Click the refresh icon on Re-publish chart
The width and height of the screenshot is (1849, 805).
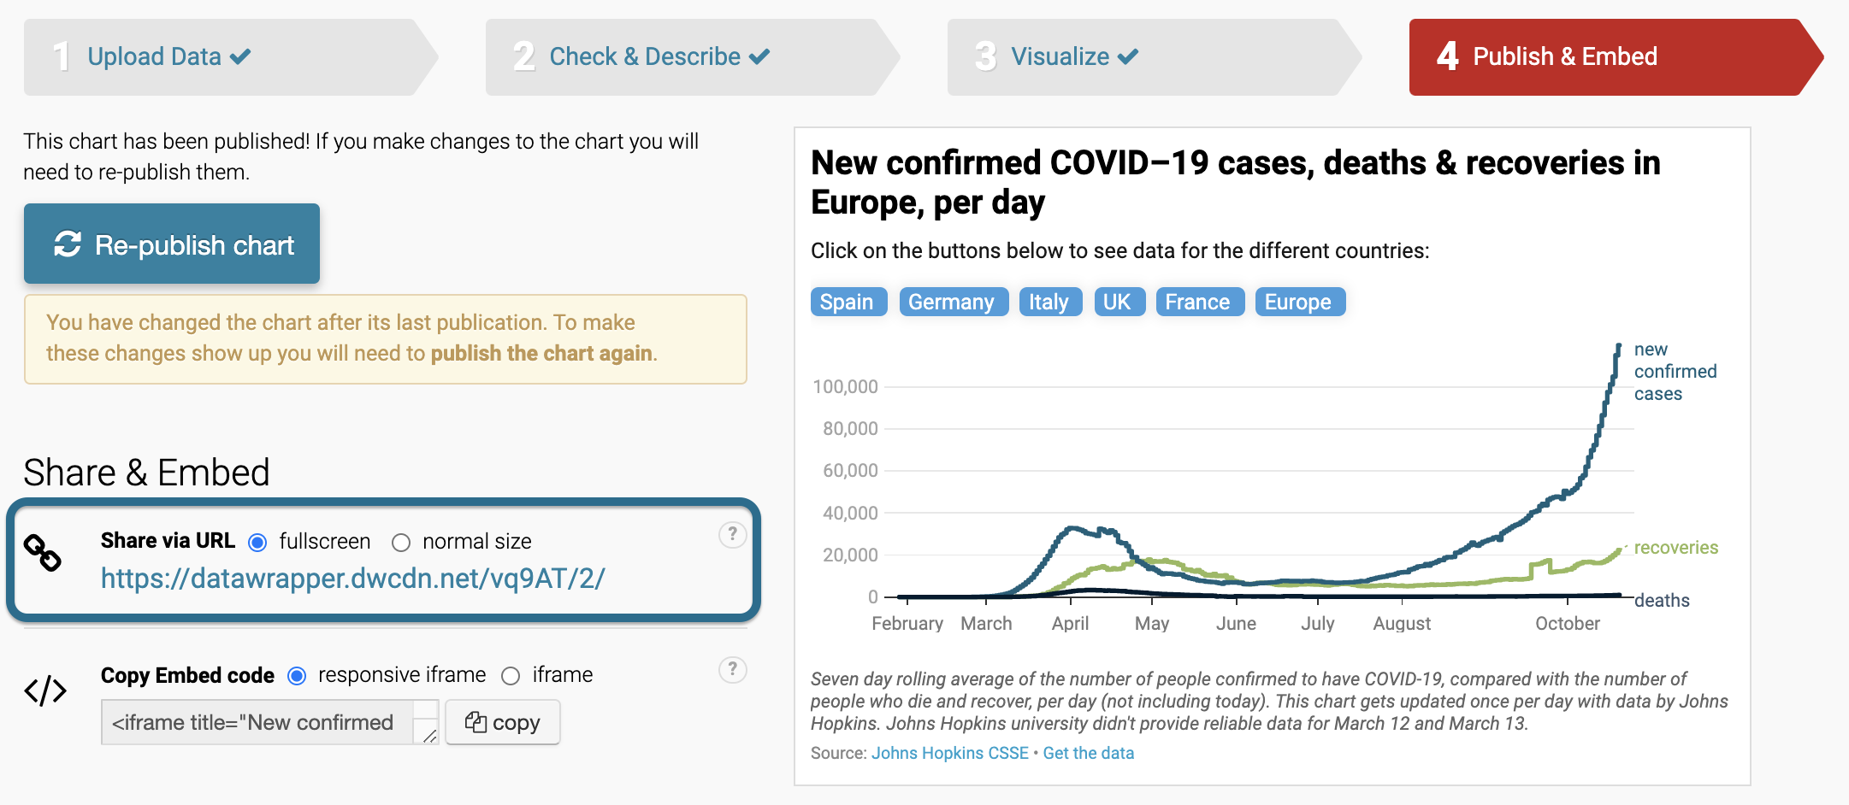pyautogui.click(x=67, y=245)
